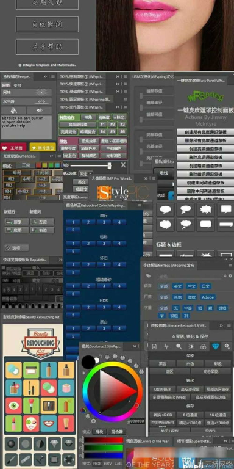Click the USM 锐化 button
The width and height of the screenshot is (234, 469).
pyautogui.click(x=162, y=390)
